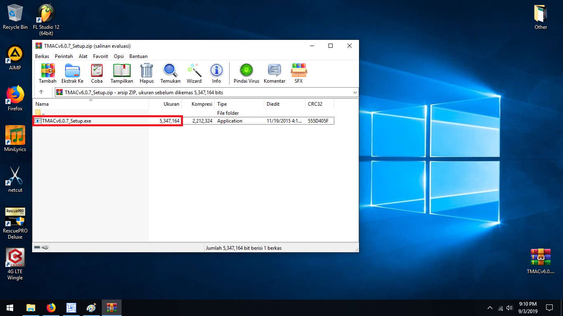Go up one folder level arrow
Screen dimensions: 563x316
(41, 92)
